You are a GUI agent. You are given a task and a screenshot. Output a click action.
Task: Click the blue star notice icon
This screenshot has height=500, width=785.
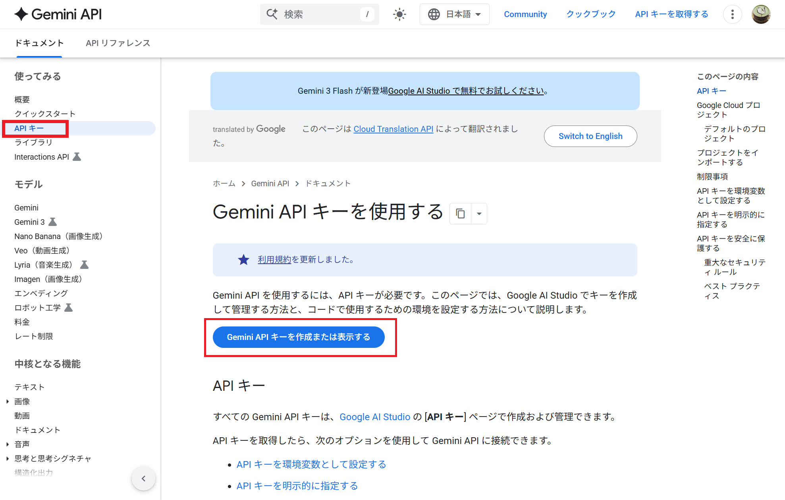tap(243, 260)
